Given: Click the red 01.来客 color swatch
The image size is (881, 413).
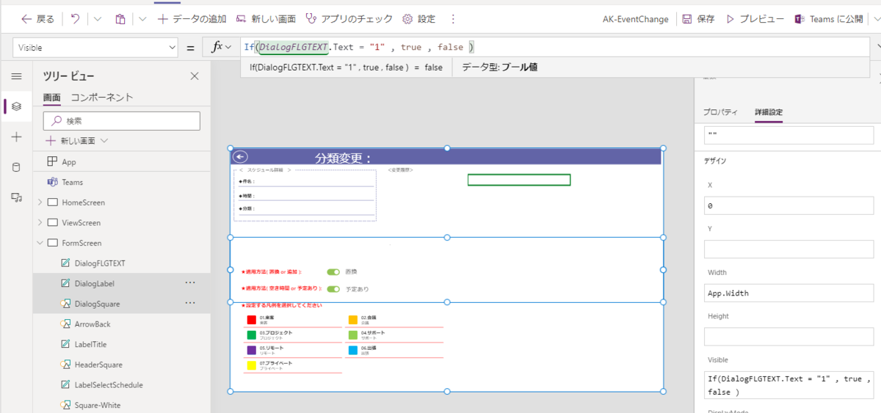Looking at the screenshot, I should click(x=251, y=320).
